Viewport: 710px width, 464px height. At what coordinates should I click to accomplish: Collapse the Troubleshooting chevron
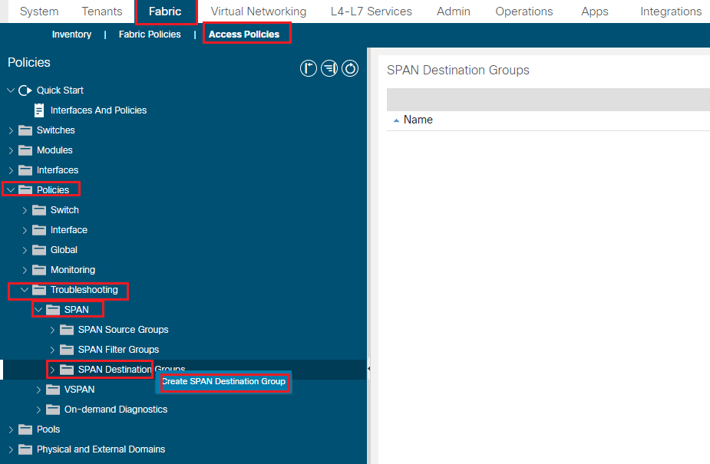point(25,290)
